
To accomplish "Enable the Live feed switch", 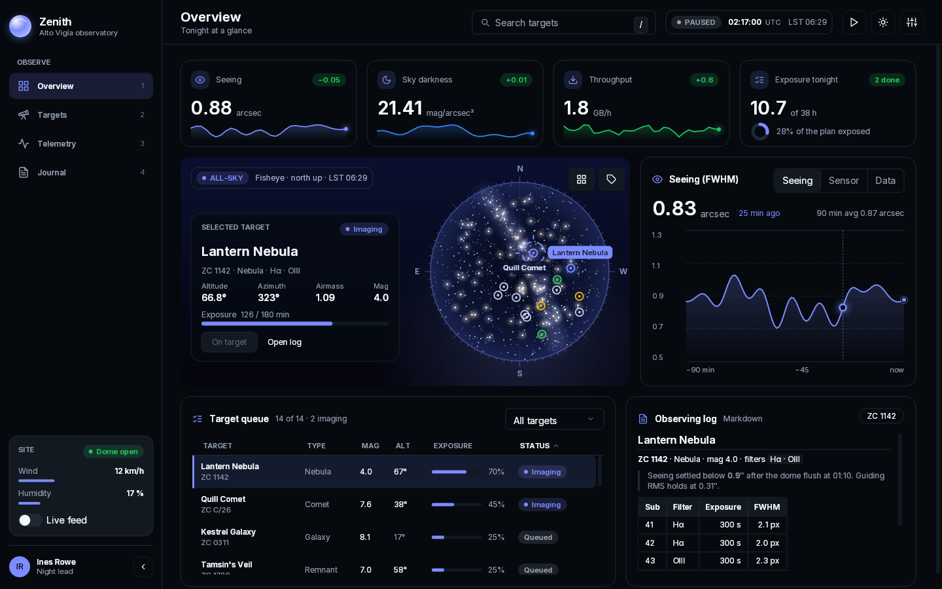I will (x=30, y=520).
